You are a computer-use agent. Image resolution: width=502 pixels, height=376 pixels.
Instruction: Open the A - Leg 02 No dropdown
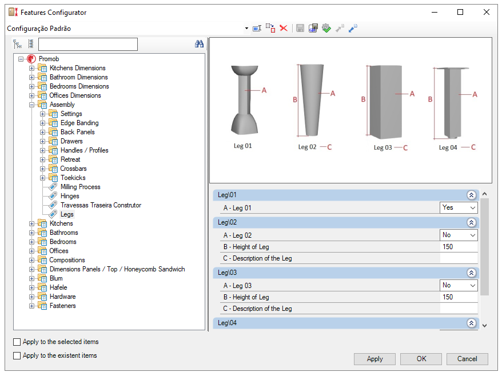coord(472,235)
